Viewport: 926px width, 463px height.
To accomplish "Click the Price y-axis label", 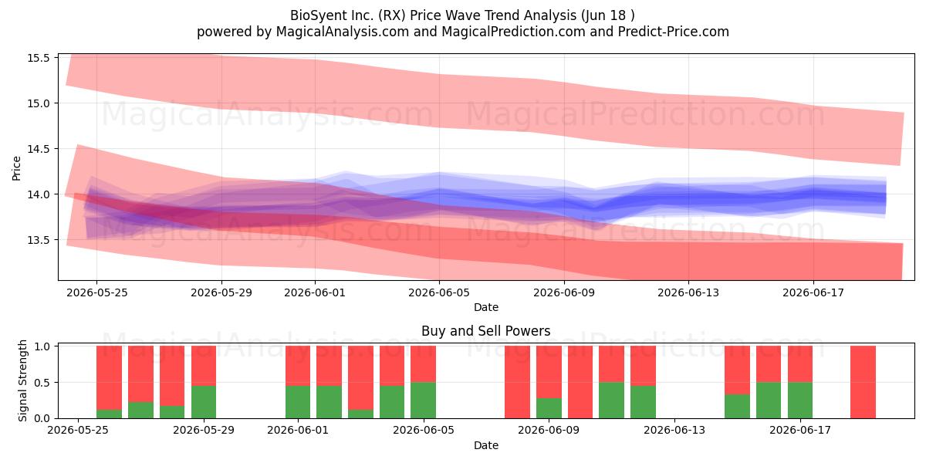I will click(x=17, y=167).
